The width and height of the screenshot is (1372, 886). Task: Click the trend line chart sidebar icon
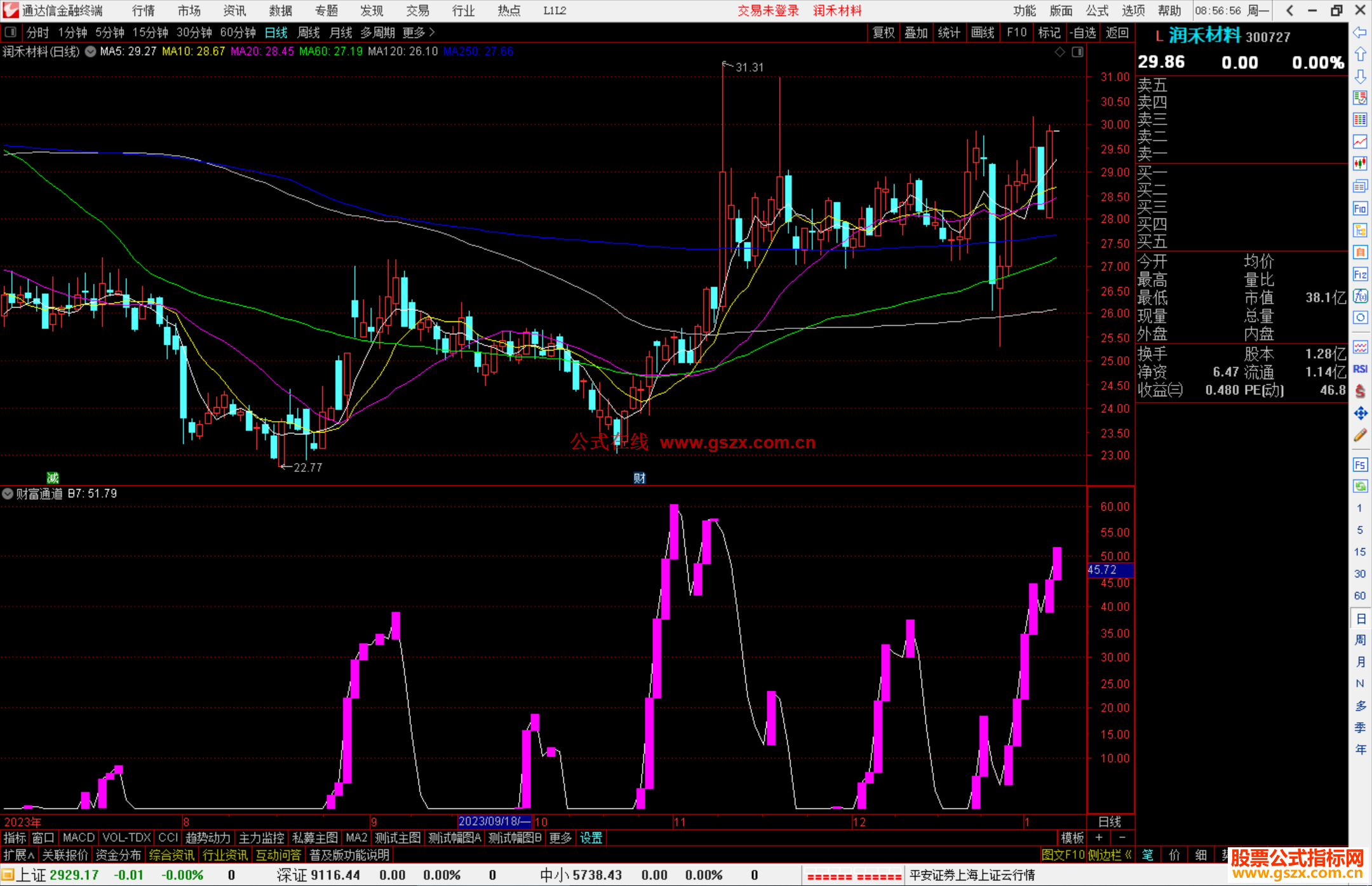point(1360,142)
